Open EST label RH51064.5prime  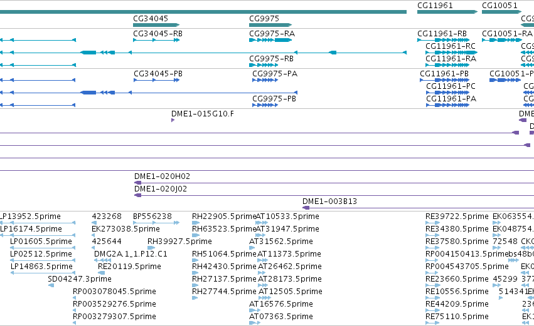[x=224, y=254]
